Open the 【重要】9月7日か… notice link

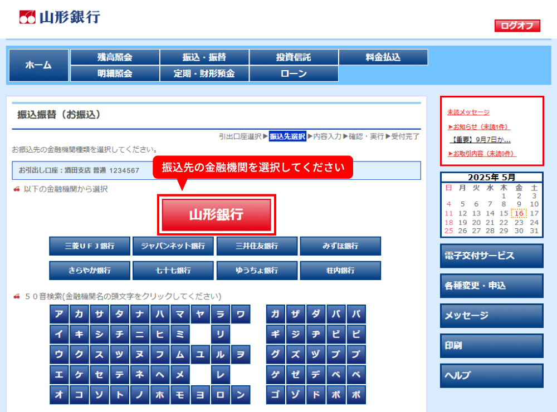point(480,140)
